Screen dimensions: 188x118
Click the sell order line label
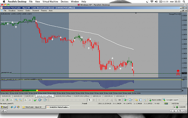pos(6,73)
